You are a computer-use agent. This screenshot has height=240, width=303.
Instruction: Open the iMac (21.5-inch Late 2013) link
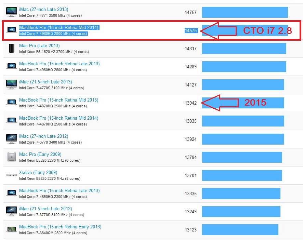coord(45,82)
